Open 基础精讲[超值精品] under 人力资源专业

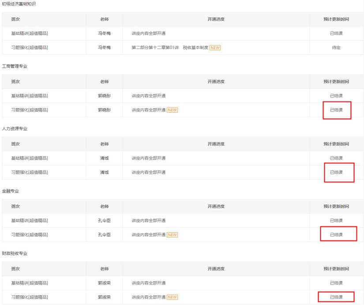(30, 158)
